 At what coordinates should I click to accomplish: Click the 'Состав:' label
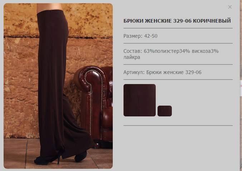point(132,51)
